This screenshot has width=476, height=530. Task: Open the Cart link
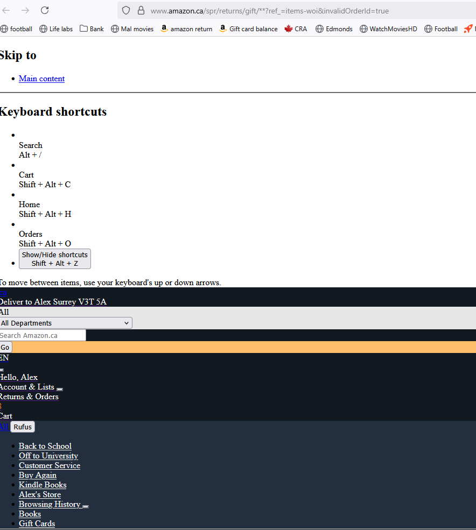tap(6, 416)
